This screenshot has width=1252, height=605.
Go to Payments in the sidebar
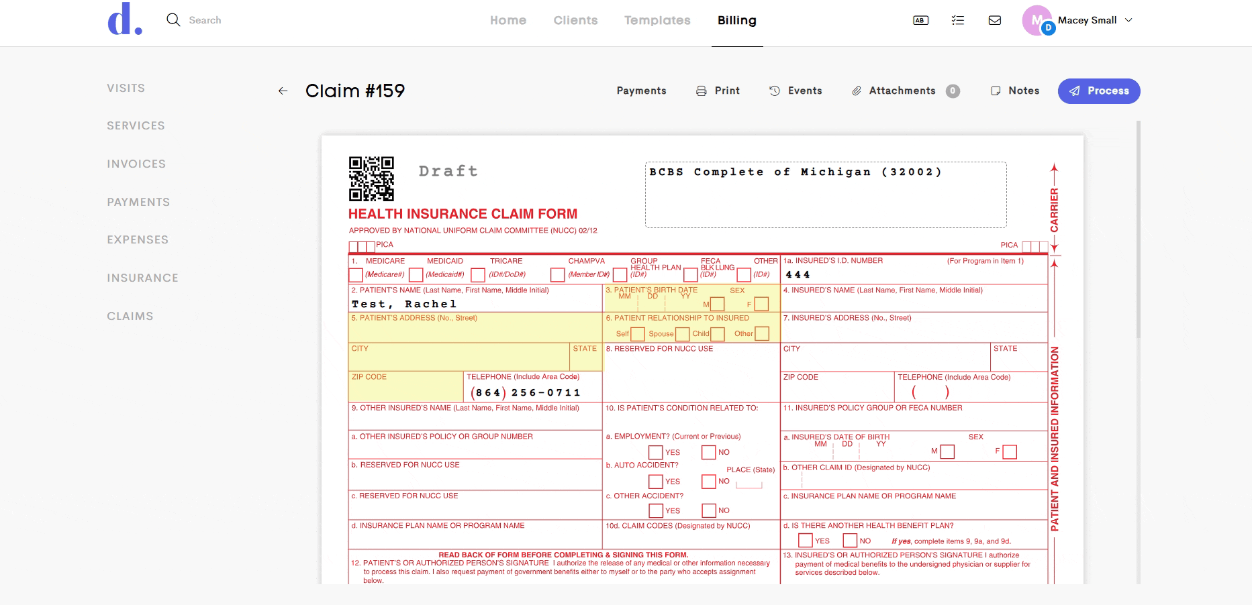pyautogui.click(x=138, y=202)
